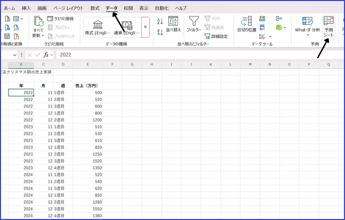Screen dimensions: 345x220
Task: Click the クエリと接続 button
Action: point(60,18)
